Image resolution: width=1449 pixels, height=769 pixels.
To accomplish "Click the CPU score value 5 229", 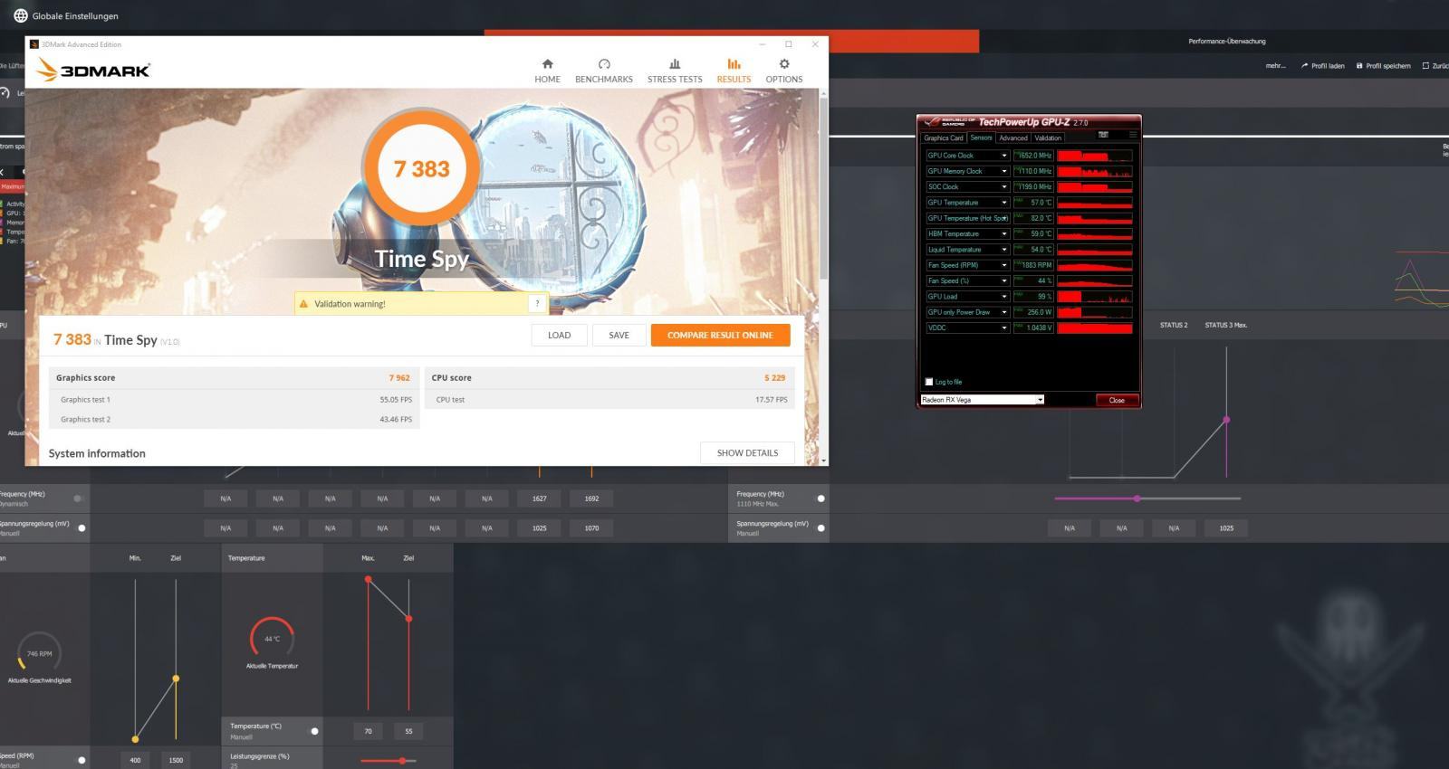I will (x=774, y=378).
